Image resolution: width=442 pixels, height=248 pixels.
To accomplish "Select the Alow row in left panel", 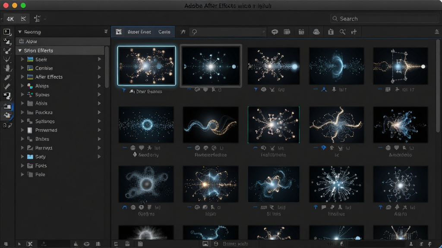I will click(63, 41).
